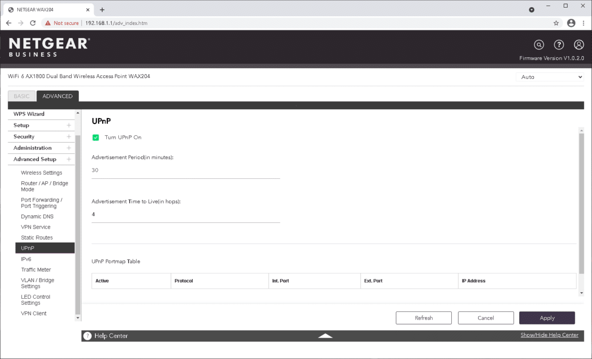Click the sidebar vertical scrollbar thumb
This screenshot has width=592, height=359.
pos(78,224)
